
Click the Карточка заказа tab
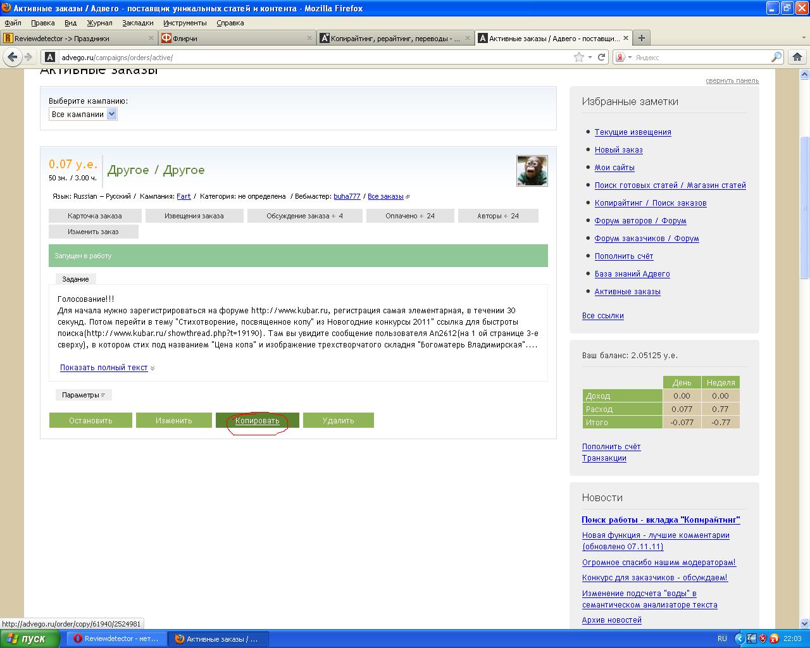pyautogui.click(x=95, y=216)
